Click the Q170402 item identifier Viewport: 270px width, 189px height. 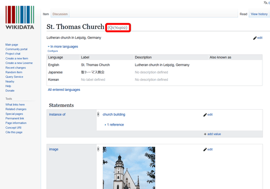tap(118, 28)
